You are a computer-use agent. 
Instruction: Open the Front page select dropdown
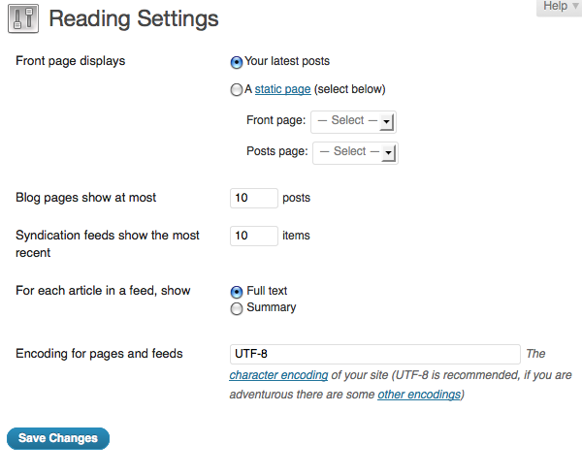(x=353, y=121)
